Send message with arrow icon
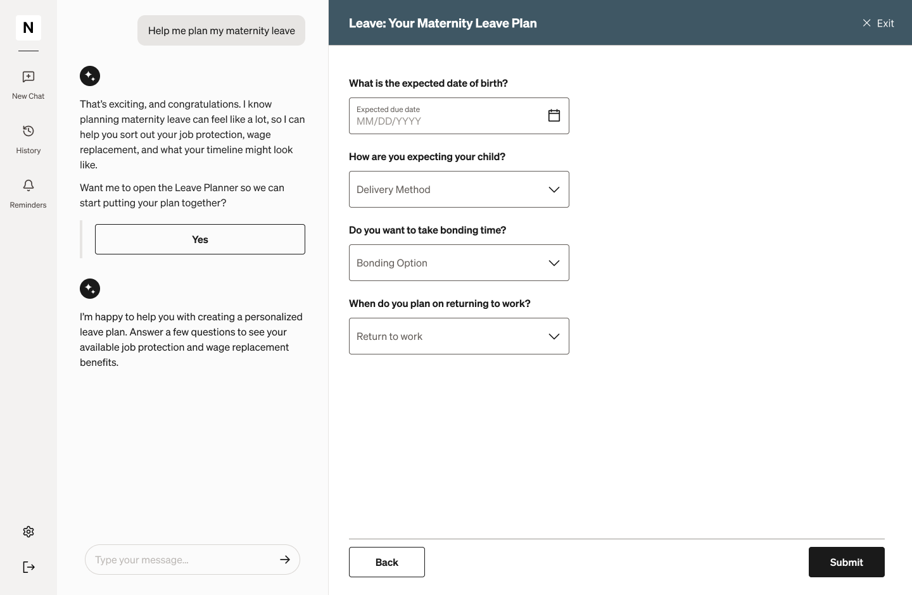Image resolution: width=912 pixels, height=595 pixels. (x=285, y=560)
